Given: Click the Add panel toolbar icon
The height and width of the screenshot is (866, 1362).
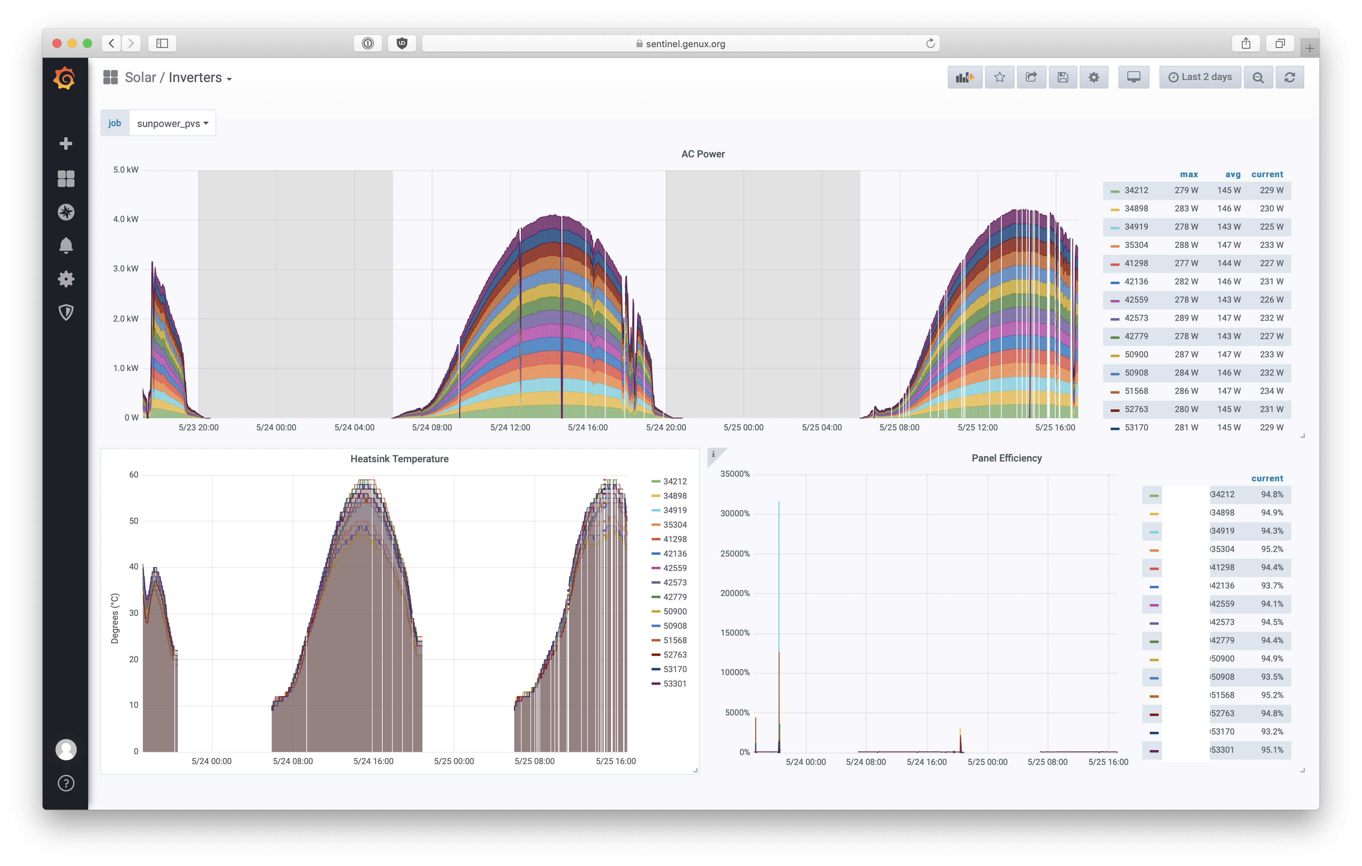Looking at the screenshot, I should tap(964, 78).
